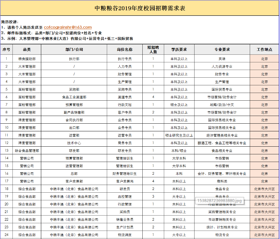Click the 部门/公司 column header
280x239 pixels.
(74, 49)
